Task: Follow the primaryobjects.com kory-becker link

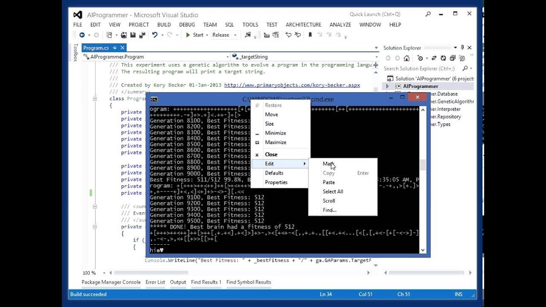Action: (x=292, y=85)
